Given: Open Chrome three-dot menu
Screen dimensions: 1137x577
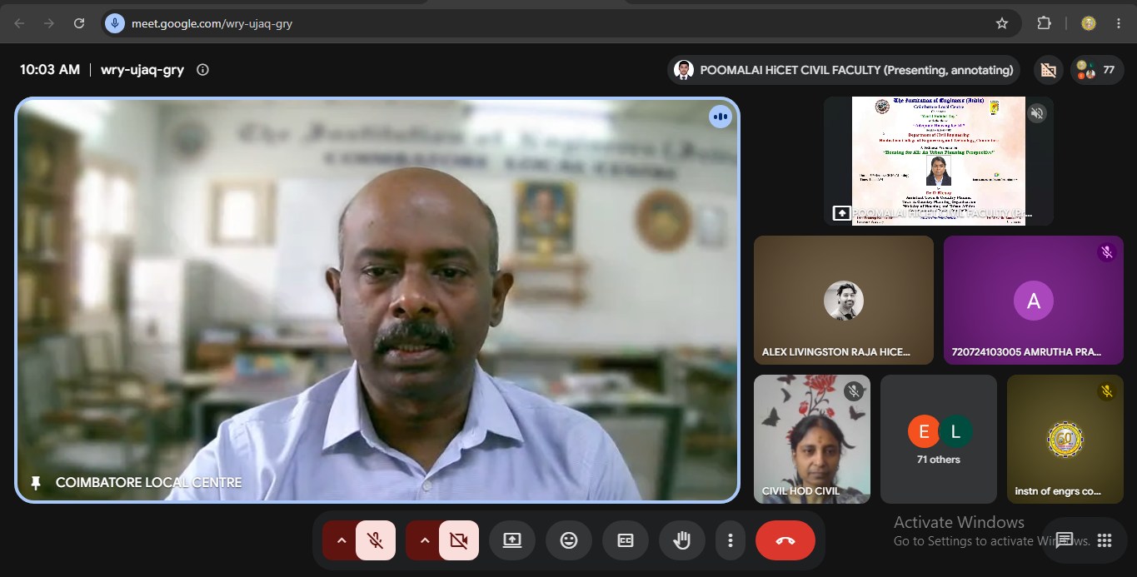Looking at the screenshot, I should (1119, 23).
